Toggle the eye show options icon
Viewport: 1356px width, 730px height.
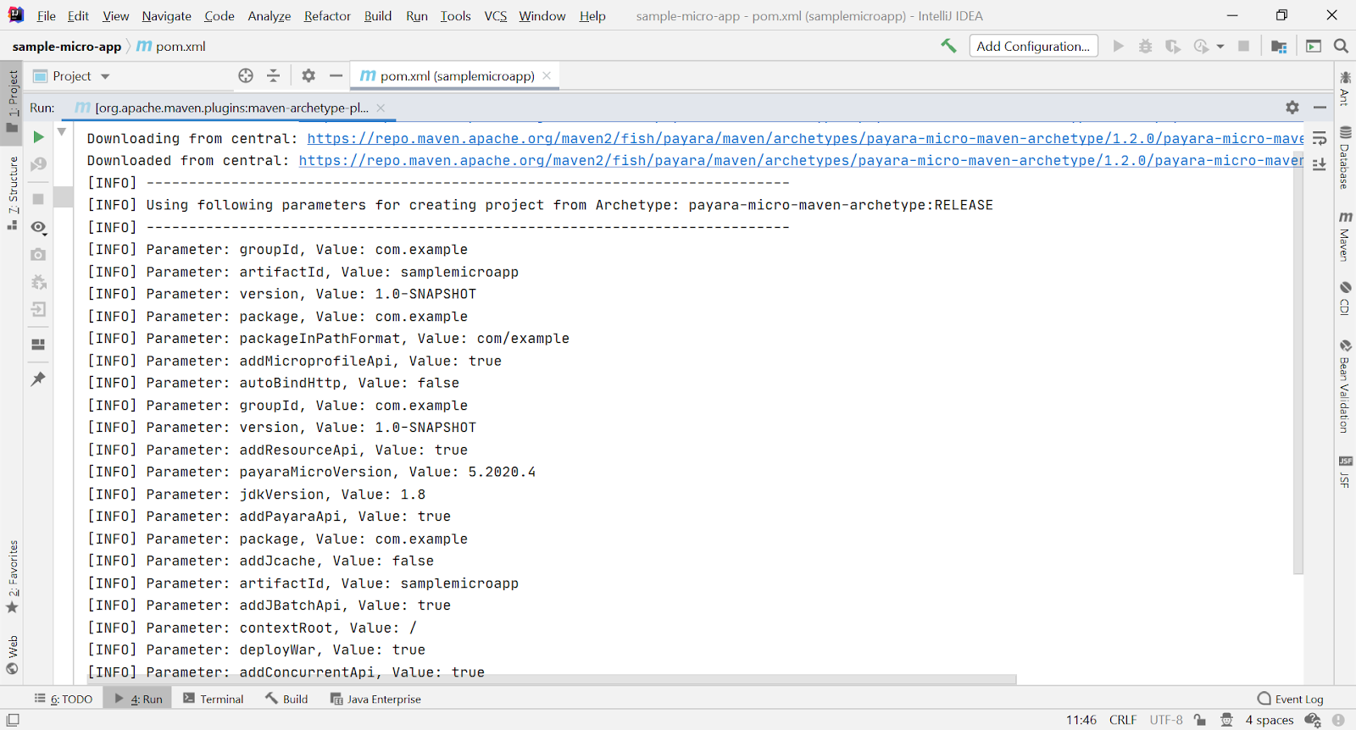(38, 227)
